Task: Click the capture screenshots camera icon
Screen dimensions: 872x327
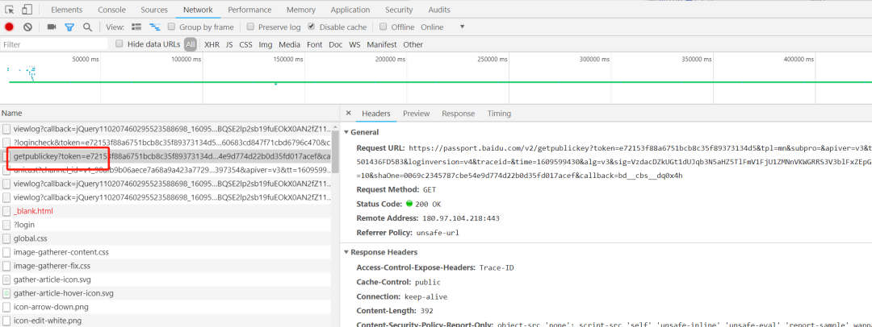Action: pyautogui.click(x=52, y=27)
